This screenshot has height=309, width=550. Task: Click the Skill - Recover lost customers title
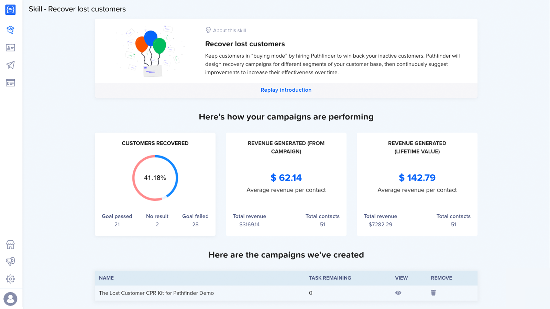pos(77,9)
